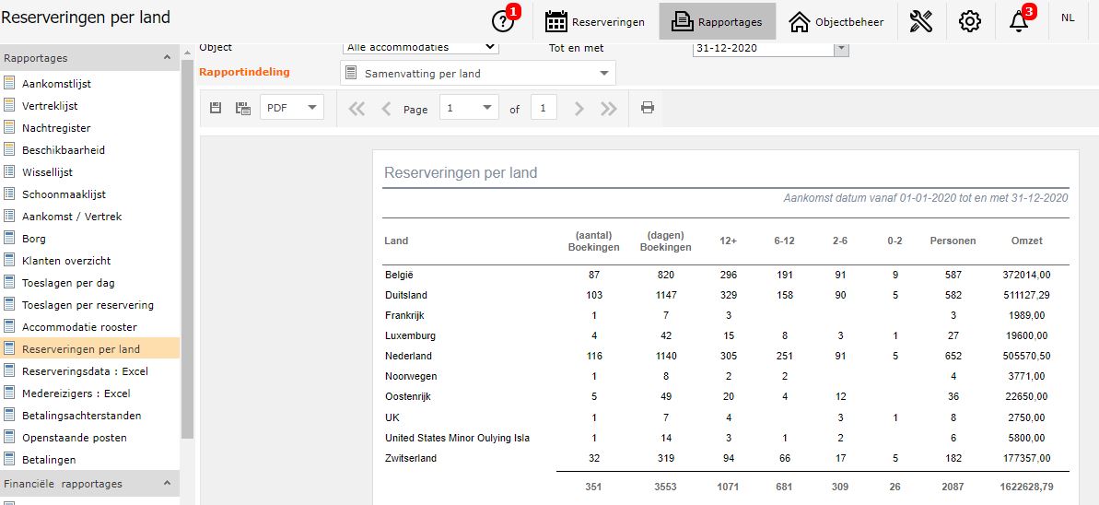This screenshot has width=1099, height=505.
Task: Click the Beschikbaarheid document icon
Action: [9, 149]
